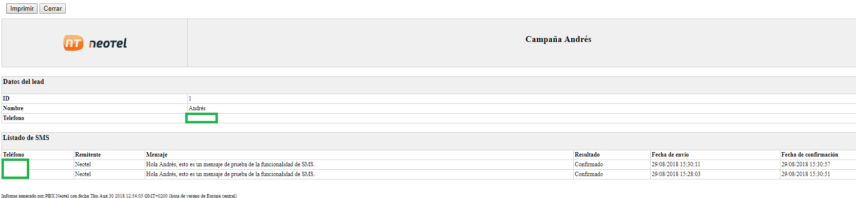Click send date 29/08/2018 15:28:03
The height and width of the screenshot is (198, 856).
coord(676,174)
